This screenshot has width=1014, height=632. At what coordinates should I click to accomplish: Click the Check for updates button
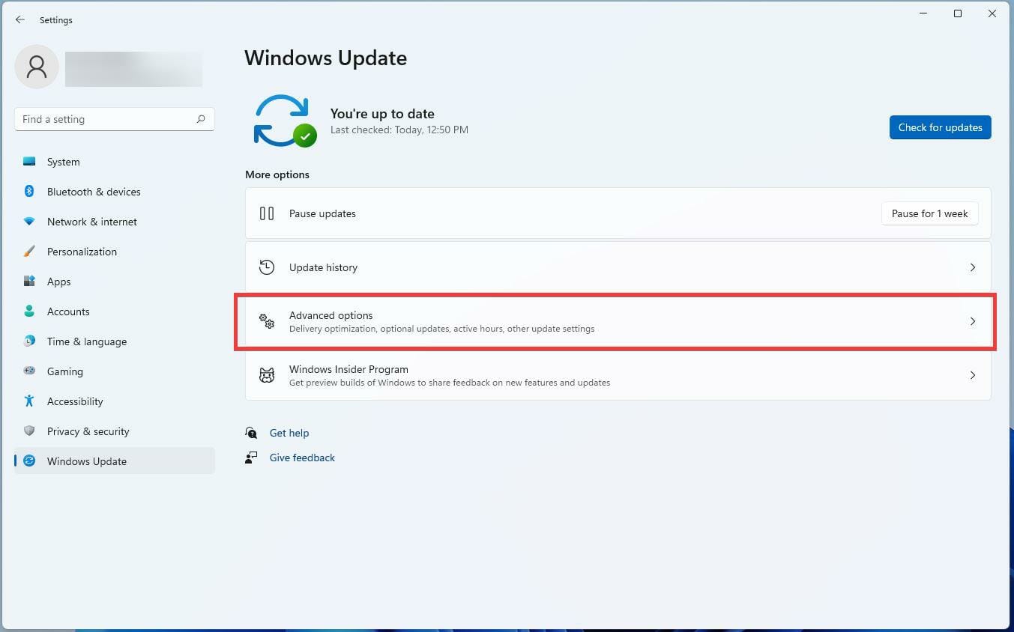(x=940, y=127)
